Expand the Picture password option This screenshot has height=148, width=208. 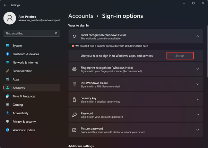tap(198, 130)
